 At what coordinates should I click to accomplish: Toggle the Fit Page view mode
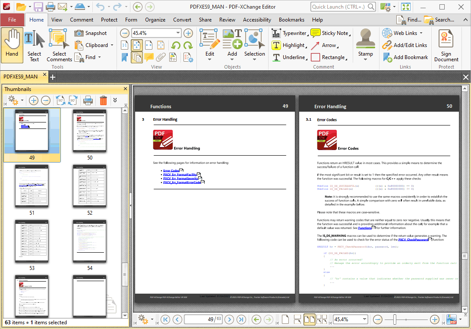coord(136,45)
